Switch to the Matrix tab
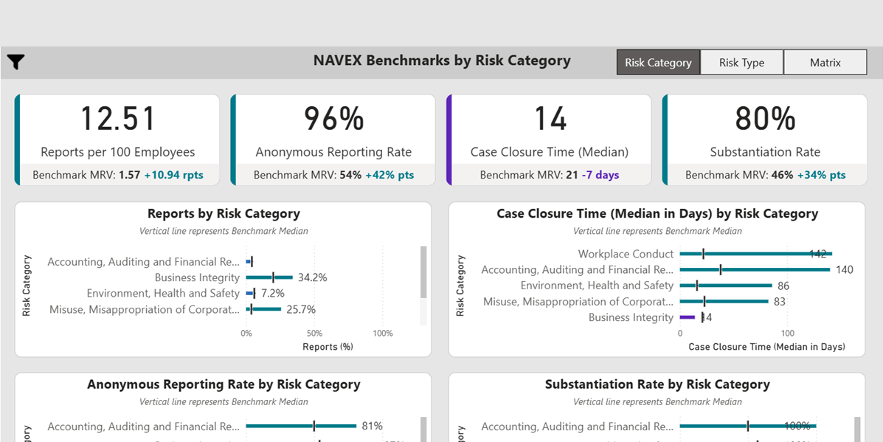883x442 pixels. (x=825, y=63)
